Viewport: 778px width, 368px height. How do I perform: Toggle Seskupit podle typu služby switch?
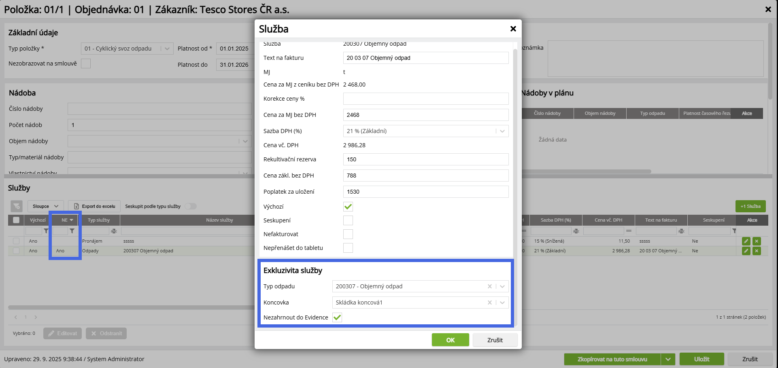click(190, 206)
